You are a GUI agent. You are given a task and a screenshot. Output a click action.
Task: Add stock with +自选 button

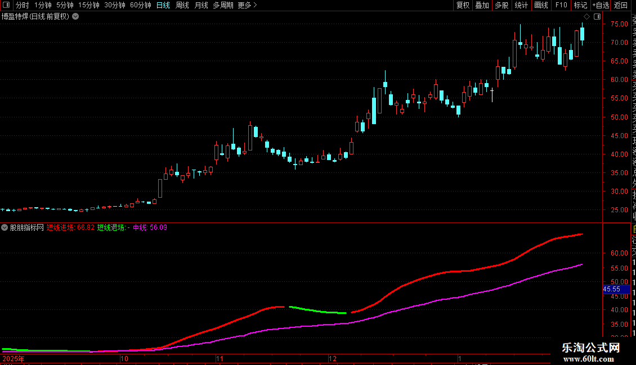tap(601, 5)
